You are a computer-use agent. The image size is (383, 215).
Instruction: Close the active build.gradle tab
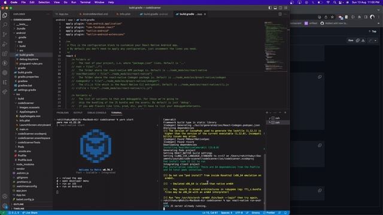pos(205,14)
